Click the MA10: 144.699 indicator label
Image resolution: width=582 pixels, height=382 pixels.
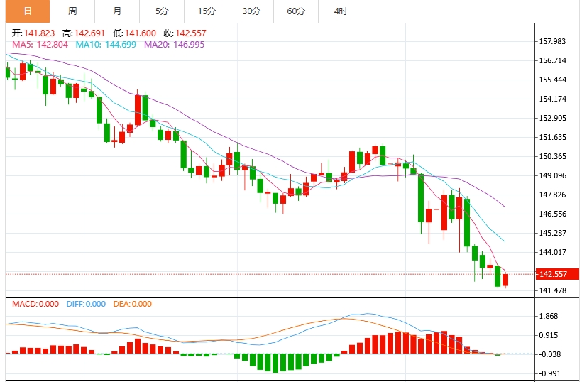106,45
